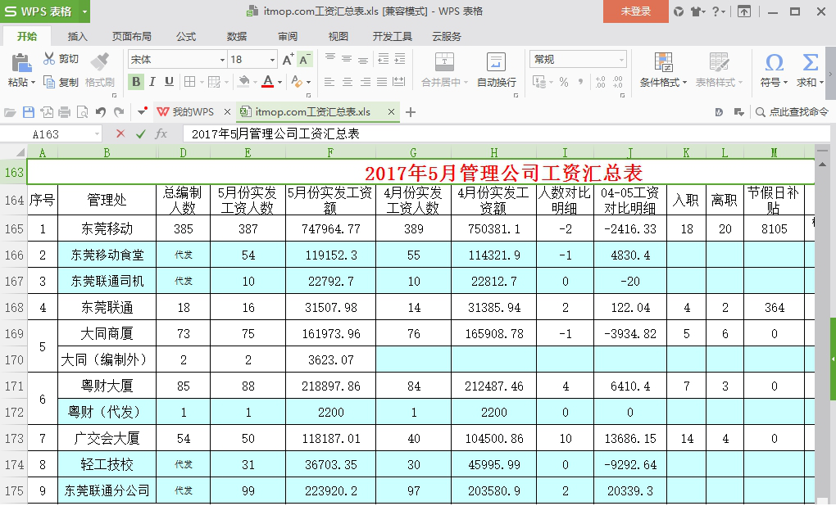The image size is (836, 524).
Task: Open the WPS 表格 application menu arrow
Action: (x=84, y=11)
